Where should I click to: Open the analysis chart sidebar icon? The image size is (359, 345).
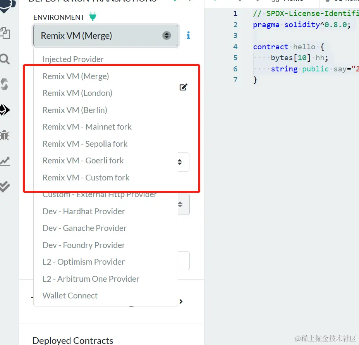point(5,161)
